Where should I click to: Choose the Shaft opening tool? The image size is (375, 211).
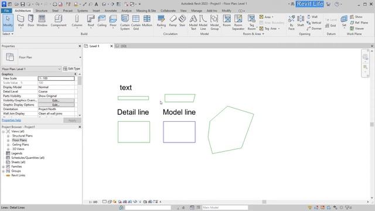coord(301,21)
